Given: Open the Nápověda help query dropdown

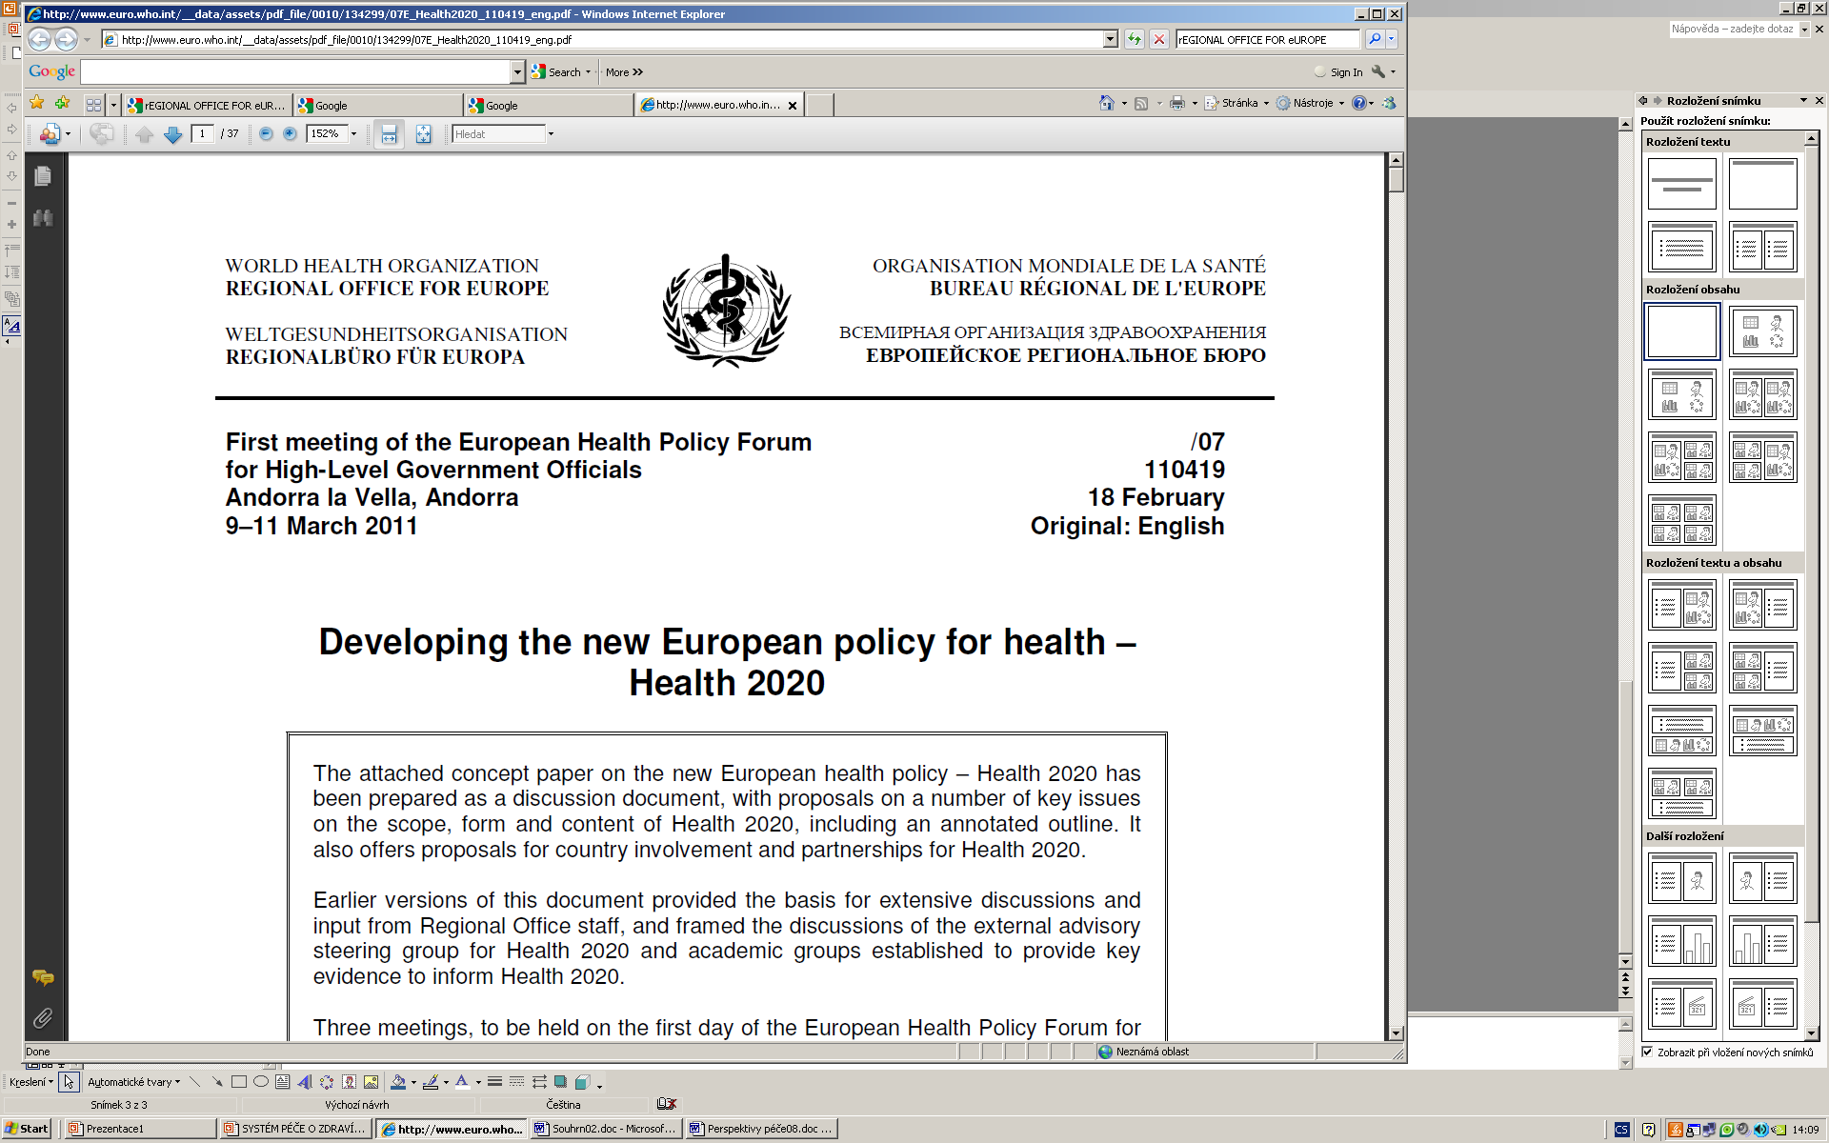Looking at the screenshot, I should (x=1804, y=30).
